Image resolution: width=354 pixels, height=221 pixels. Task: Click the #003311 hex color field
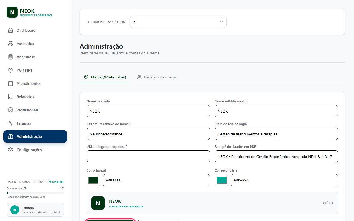[x=156, y=180]
